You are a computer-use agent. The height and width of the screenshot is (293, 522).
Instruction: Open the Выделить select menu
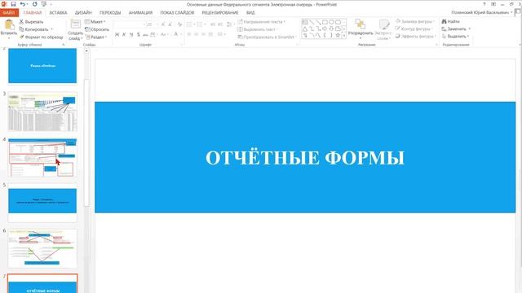[455, 36]
